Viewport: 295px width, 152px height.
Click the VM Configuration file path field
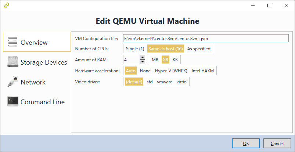pos(206,38)
